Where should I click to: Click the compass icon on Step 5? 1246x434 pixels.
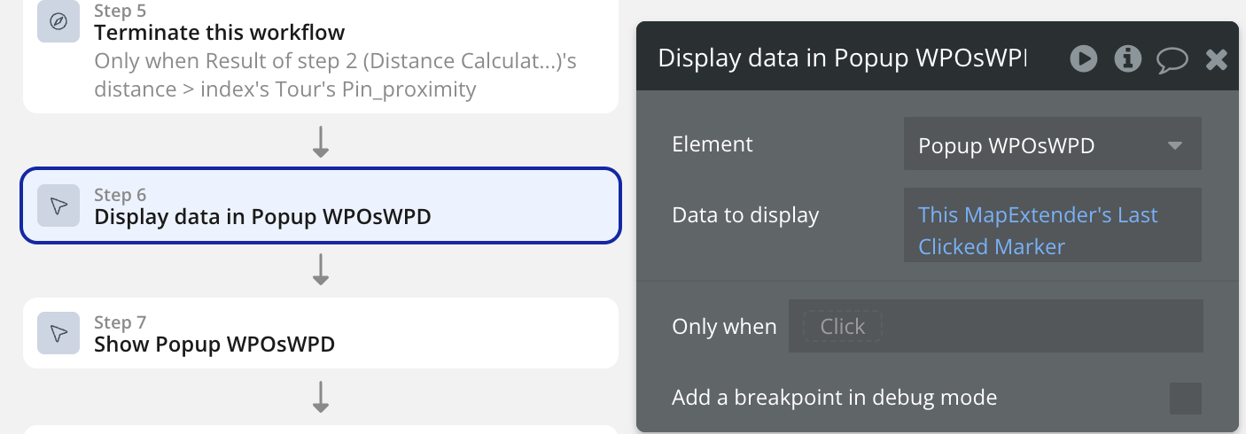tap(58, 21)
